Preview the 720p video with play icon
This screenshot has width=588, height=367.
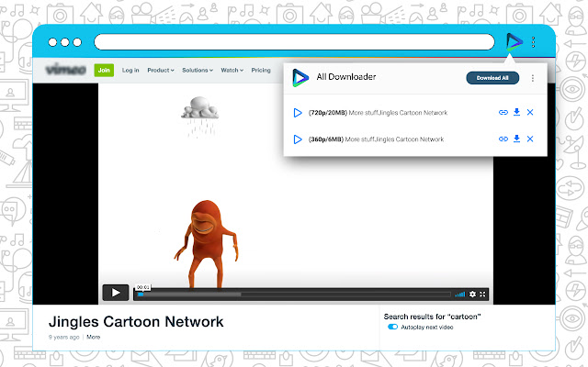298,112
